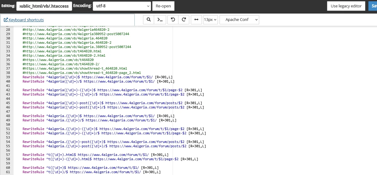The image size is (377, 175).
Task: Click the RewriteRule keyword on line 57
Action: click(x=33, y=155)
